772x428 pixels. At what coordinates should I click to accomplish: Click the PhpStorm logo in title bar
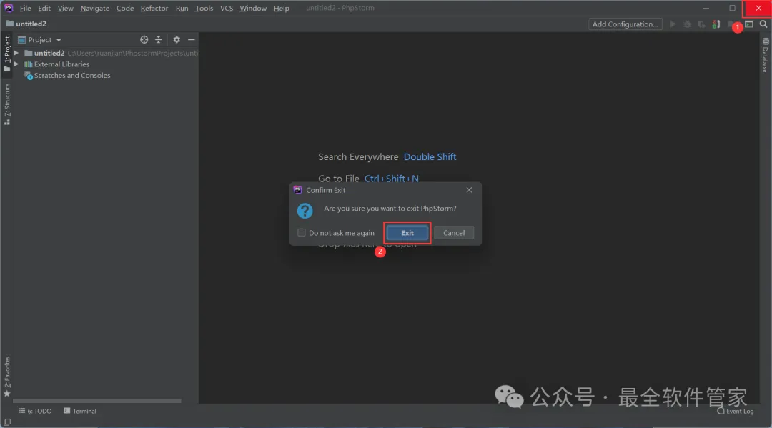point(9,8)
